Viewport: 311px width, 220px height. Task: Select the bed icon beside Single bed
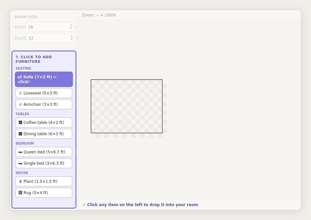click(20, 163)
